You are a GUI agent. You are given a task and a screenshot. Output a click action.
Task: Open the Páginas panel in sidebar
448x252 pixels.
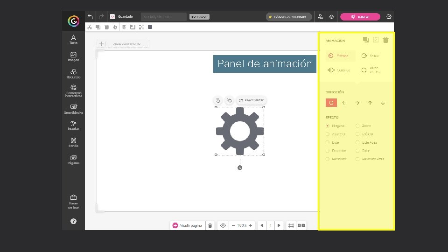(73, 160)
